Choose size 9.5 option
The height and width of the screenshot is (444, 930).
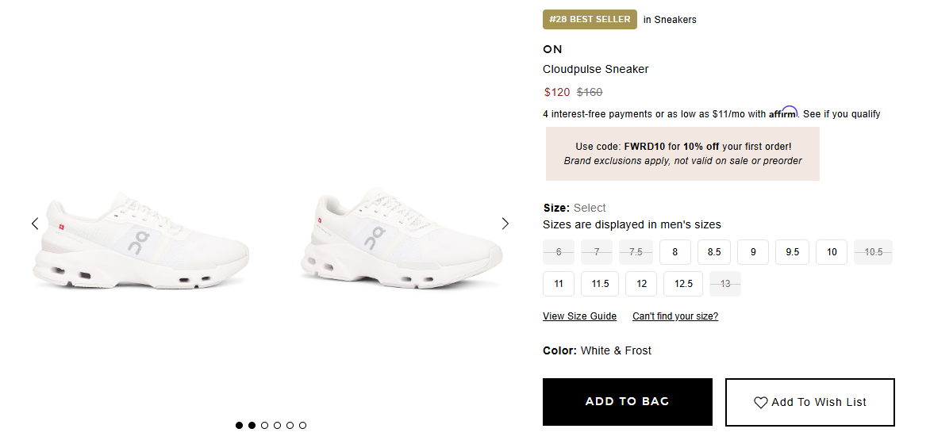(x=792, y=252)
